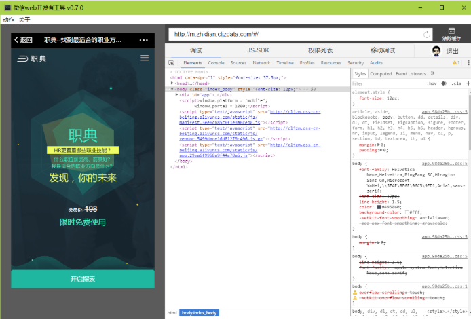
Task: Click the html data-dpr element line
Action: [x=227, y=77]
